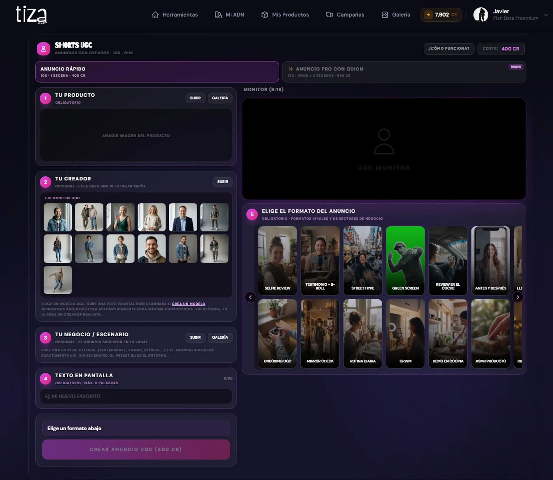The image size is (553, 480).
Task: Click Subir in Tu Creador section
Action: point(223,182)
